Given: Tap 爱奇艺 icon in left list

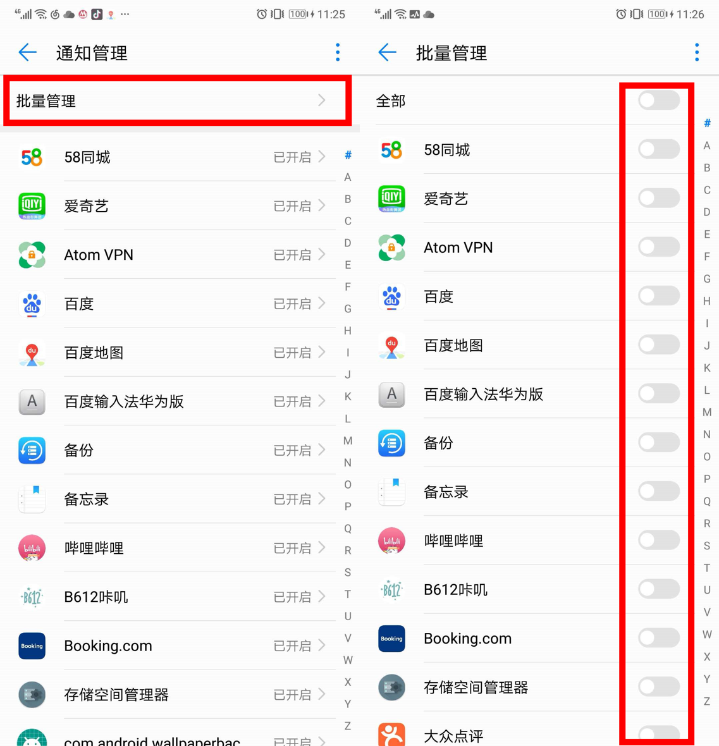Looking at the screenshot, I should click(x=32, y=206).
